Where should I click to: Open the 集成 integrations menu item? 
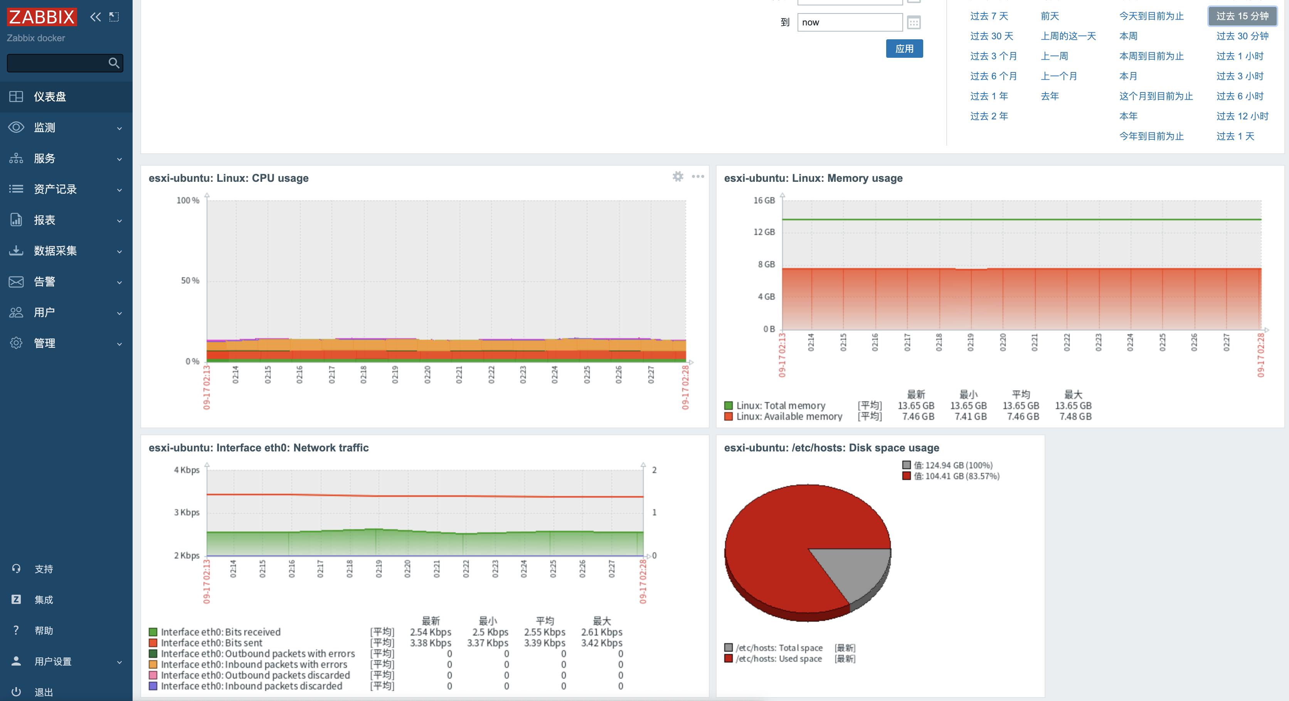[x=44, y=599]
